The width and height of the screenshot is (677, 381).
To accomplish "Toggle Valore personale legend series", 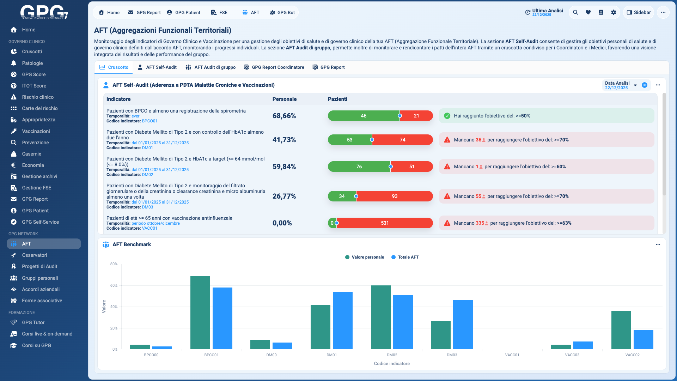I will coord(365,257).
